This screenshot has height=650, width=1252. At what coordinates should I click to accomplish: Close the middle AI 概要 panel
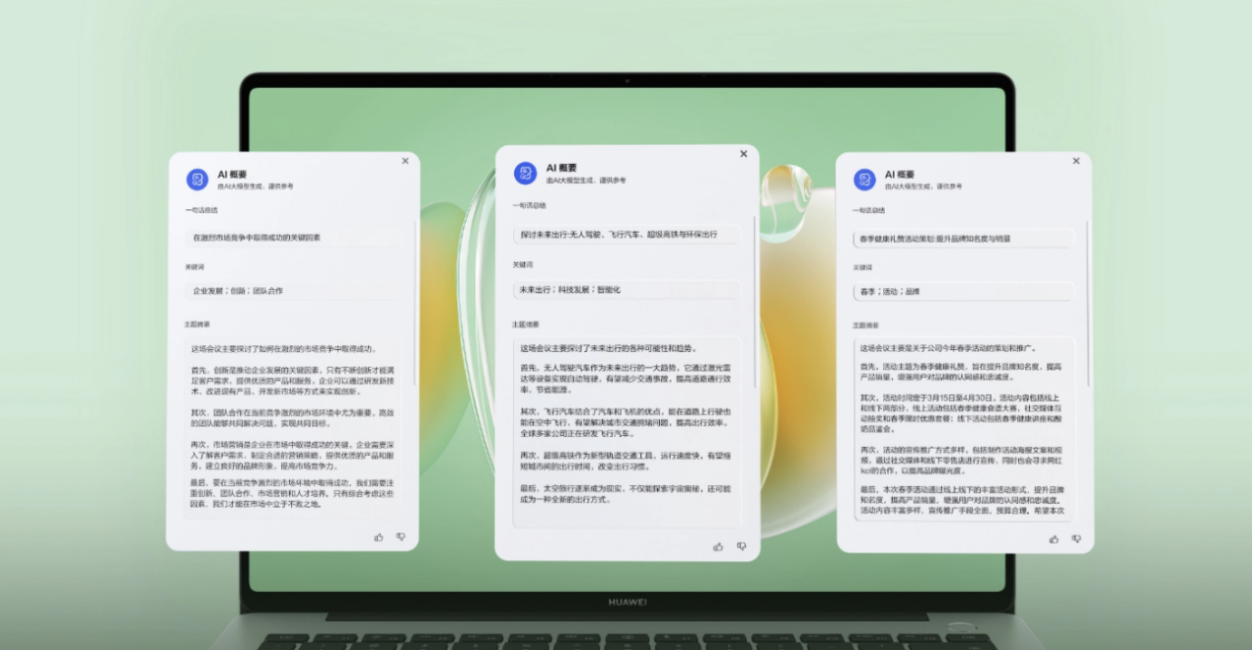[x=743, y=154]
